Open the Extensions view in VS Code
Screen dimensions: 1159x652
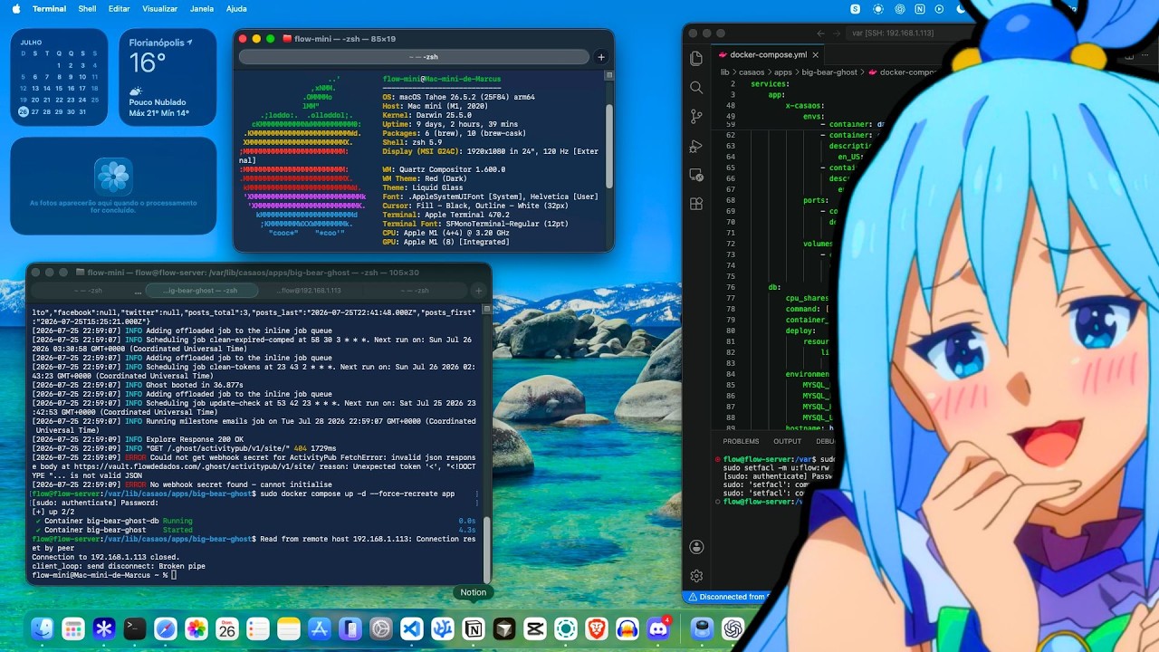(x=696, y=204)
